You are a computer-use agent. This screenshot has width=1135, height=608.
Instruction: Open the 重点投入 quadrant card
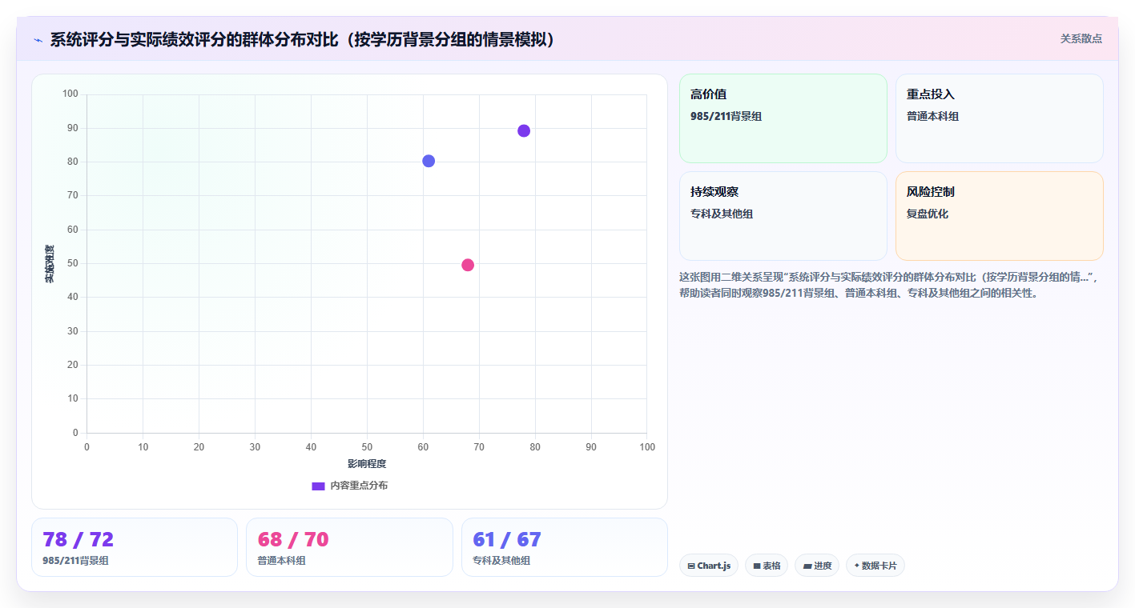click(x=999, y=118)
